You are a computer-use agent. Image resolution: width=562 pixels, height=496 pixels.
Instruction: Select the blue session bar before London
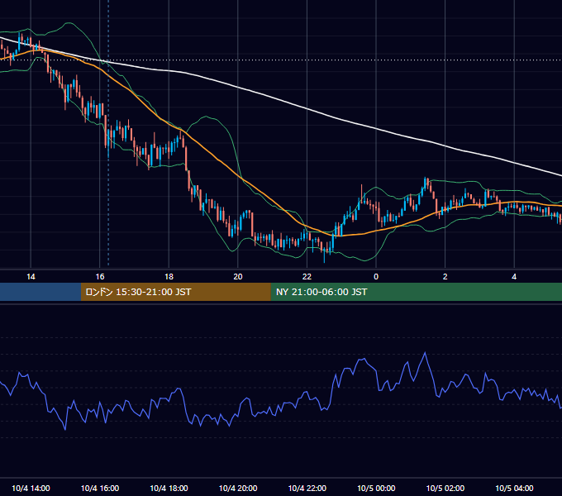40,292
